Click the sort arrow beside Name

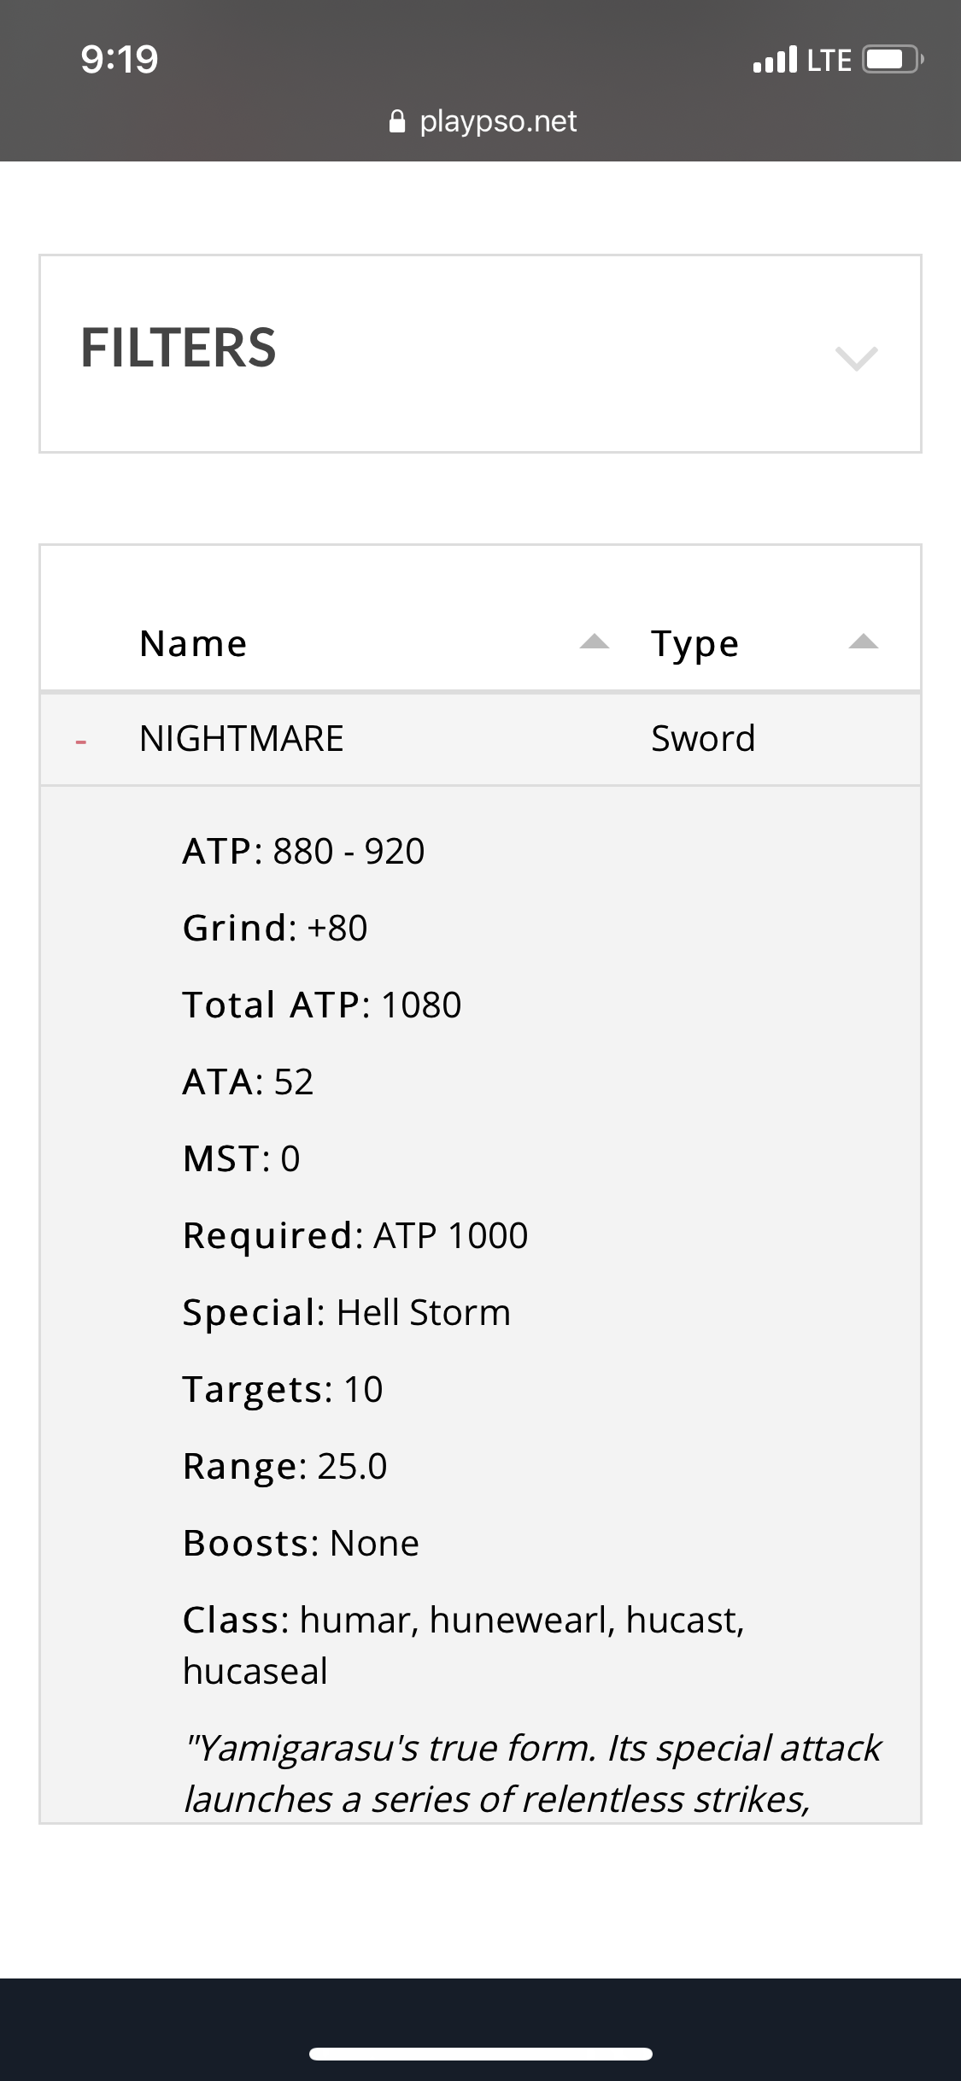[594, 642]
